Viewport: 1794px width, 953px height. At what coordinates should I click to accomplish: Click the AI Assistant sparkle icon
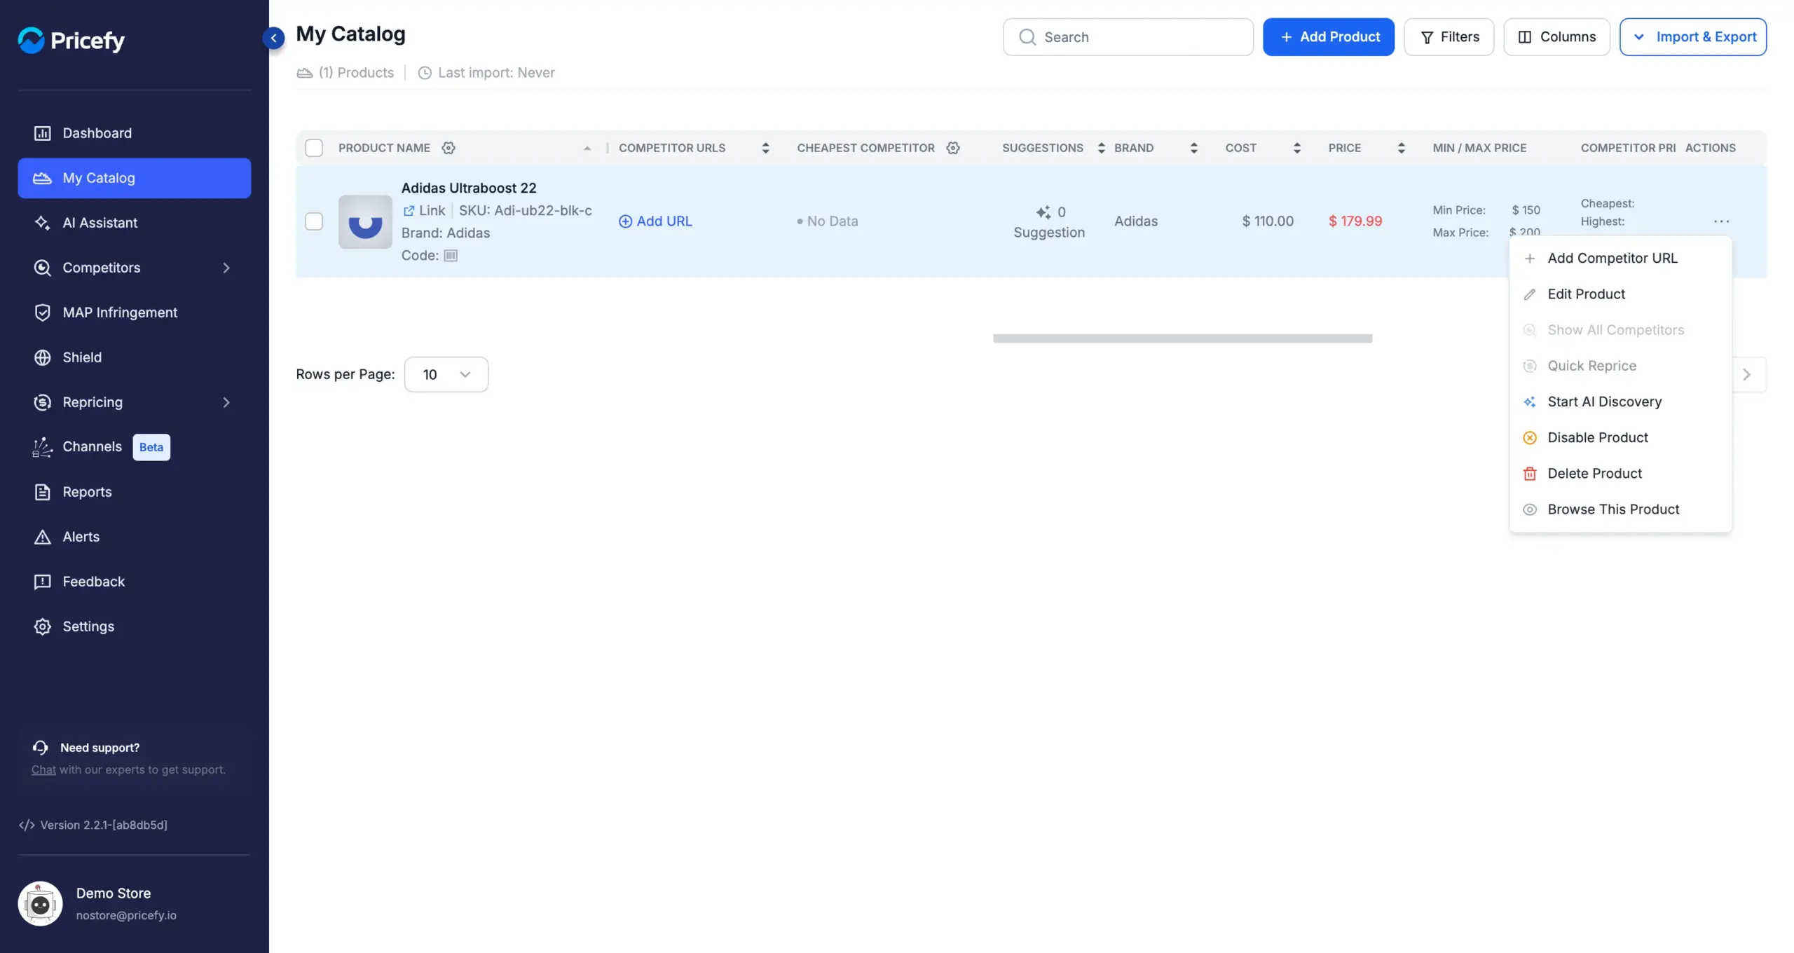tap(43, 223)
